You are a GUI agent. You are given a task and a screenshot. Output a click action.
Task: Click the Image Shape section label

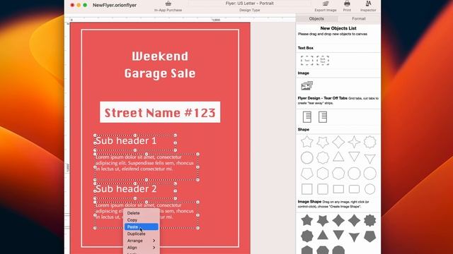pyautogui.click(x=309, y=202)
